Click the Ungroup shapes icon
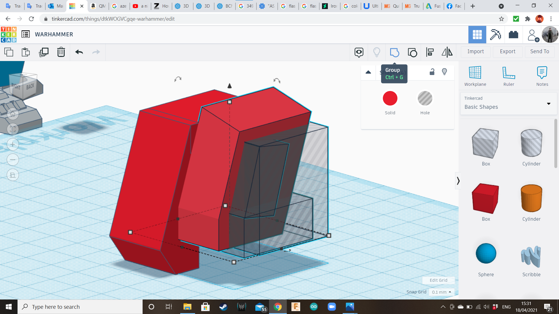Viewport: 559px width, 314px height. pyautogui.click(x=412, y=52)
